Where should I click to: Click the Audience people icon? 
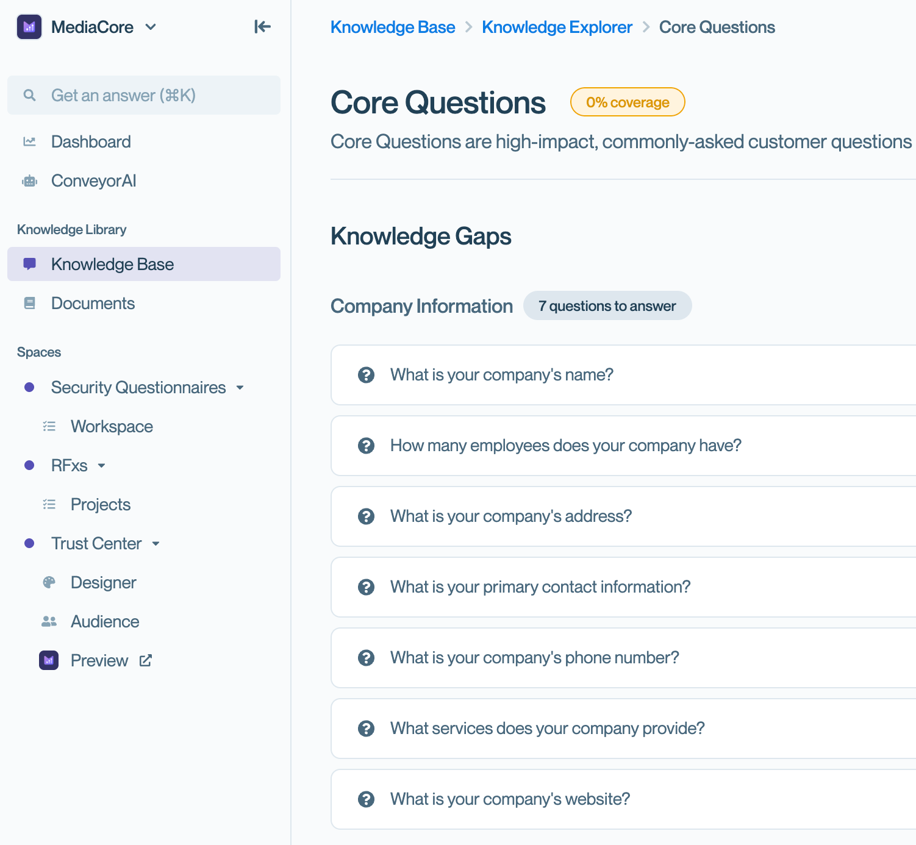[49, 622]
